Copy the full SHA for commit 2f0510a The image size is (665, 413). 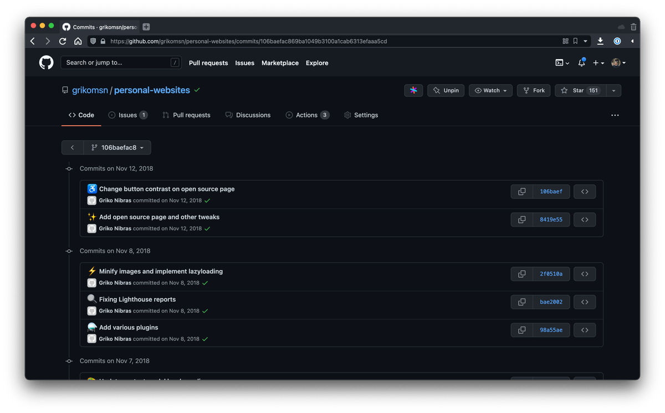coord(521,274)
